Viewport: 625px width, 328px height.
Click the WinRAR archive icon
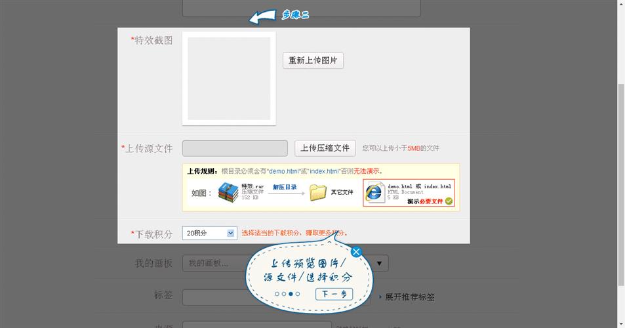click(x=228, y=192)
